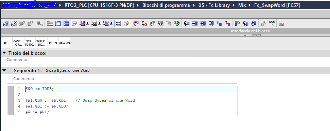Viewport: 330px width, 131px height.
Task: Click the blue window with down arrow icon
Action: tap(58, 23)
